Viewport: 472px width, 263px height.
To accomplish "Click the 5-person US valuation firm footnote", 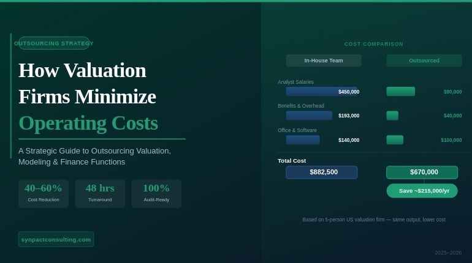I will pyautogui.click(x=374, y=220).
